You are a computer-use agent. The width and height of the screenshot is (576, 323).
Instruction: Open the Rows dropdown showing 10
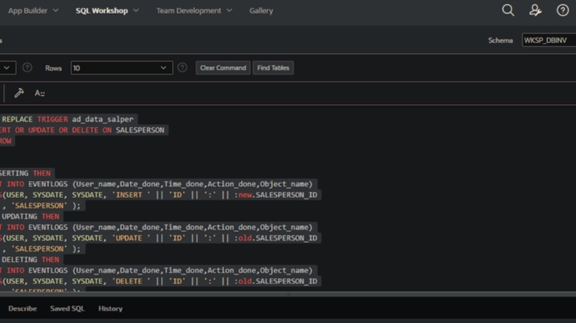point(121,68)
